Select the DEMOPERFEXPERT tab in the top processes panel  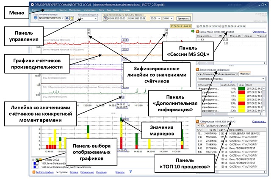(x=217, y=126)
